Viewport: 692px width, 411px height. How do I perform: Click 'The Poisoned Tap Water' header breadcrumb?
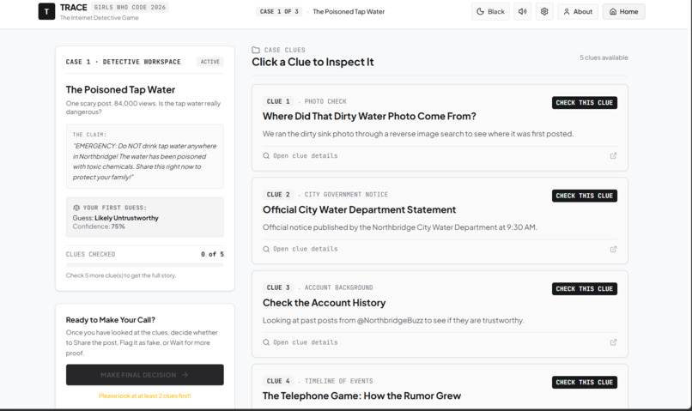(x=349, y=11)
